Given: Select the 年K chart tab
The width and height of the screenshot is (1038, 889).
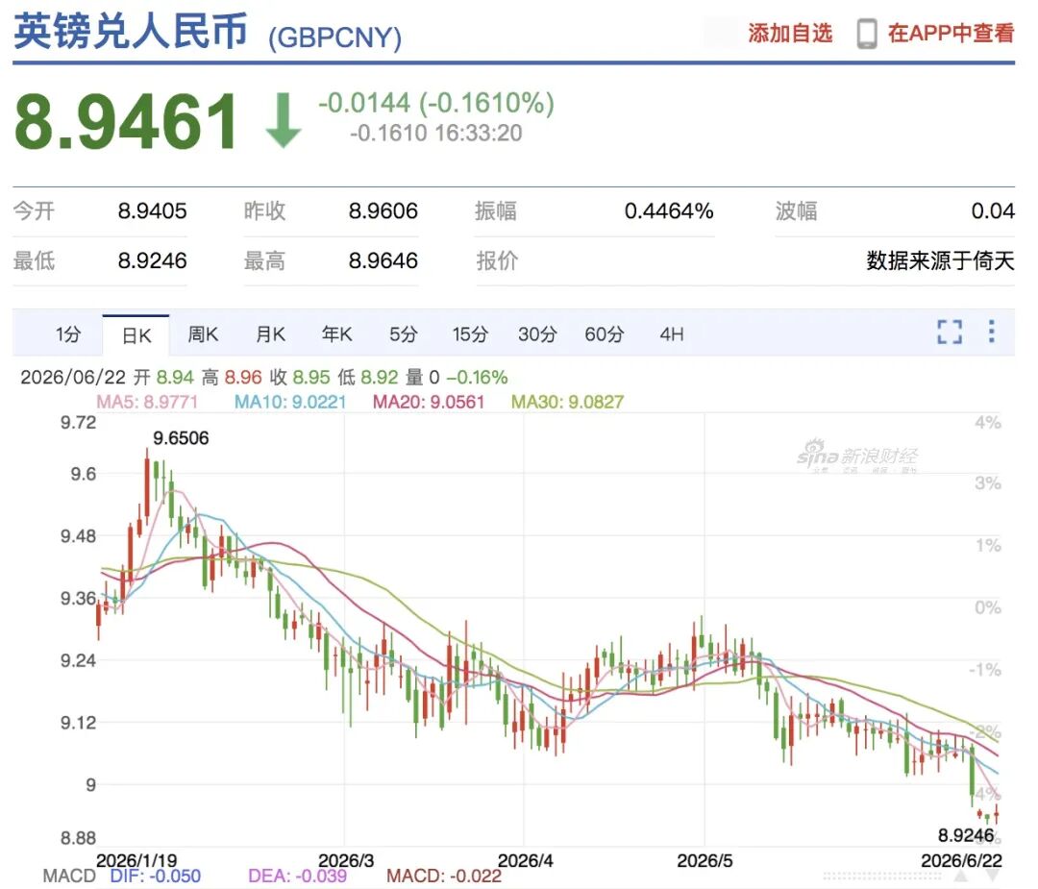Looking at the screenshot, I should coord(336,333).
